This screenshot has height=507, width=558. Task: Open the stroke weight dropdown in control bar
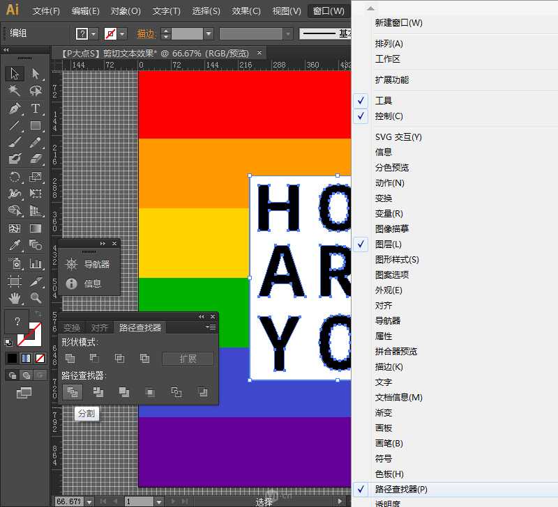pyautogui.click(x=207, y=33)
